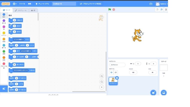Image resolution: width=190 pixels, height=107 pixels.
Task: Zoom in the code workspace
Action: click(x=102, y=76)
